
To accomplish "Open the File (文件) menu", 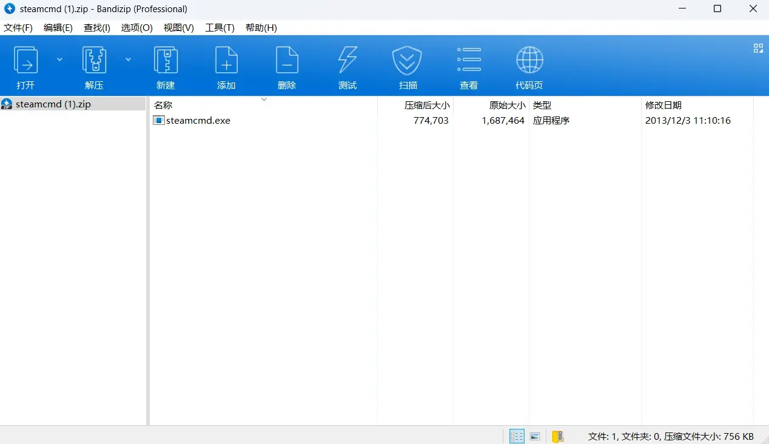I will point(18,28).
